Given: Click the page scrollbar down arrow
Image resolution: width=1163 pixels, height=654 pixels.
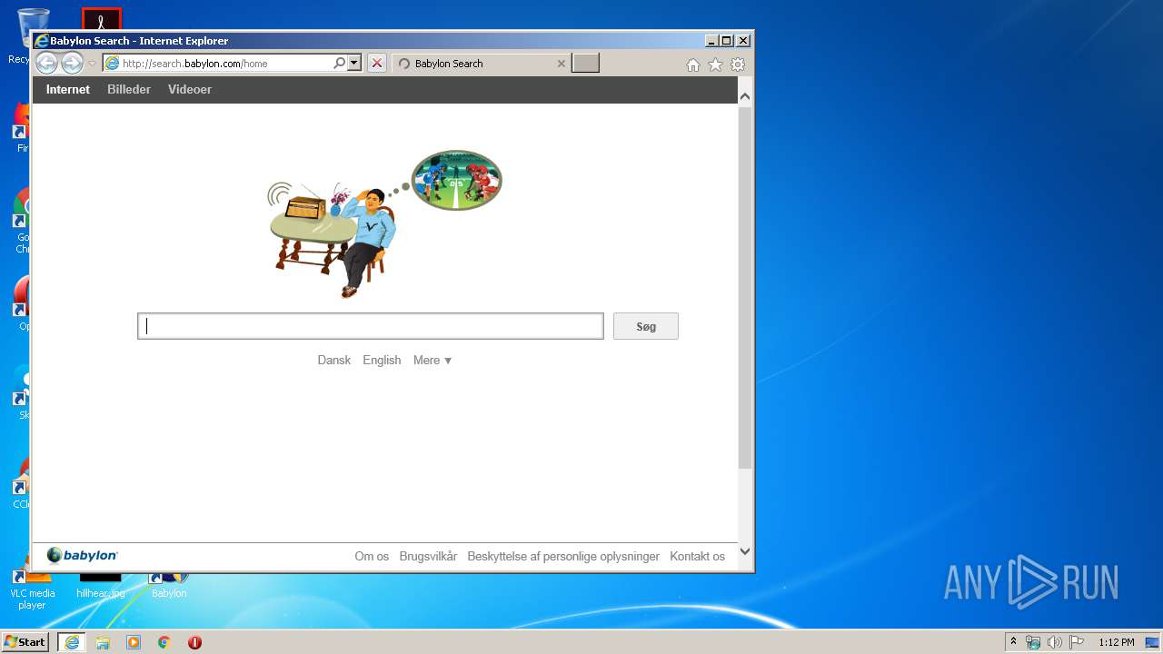Looking at the screenshot, I should tap(745, 550).
